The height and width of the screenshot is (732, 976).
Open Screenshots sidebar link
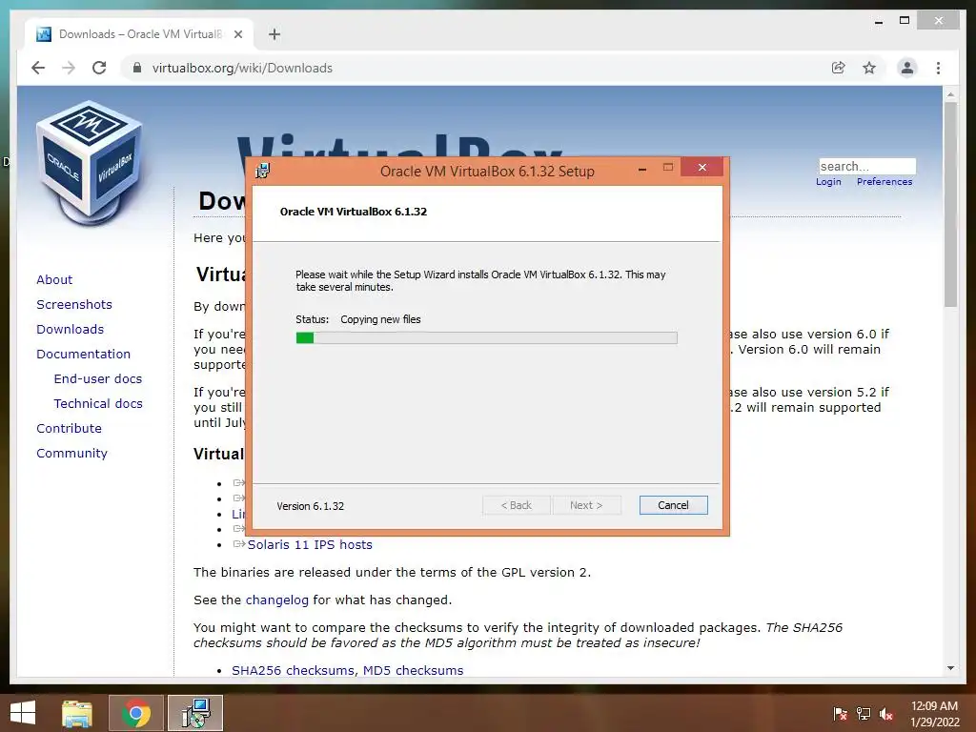pos(74,304)
